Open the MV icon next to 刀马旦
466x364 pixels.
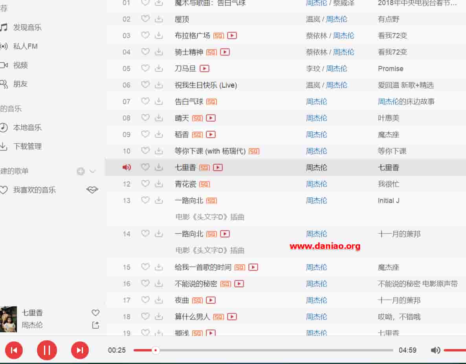[x=204, y=68]
